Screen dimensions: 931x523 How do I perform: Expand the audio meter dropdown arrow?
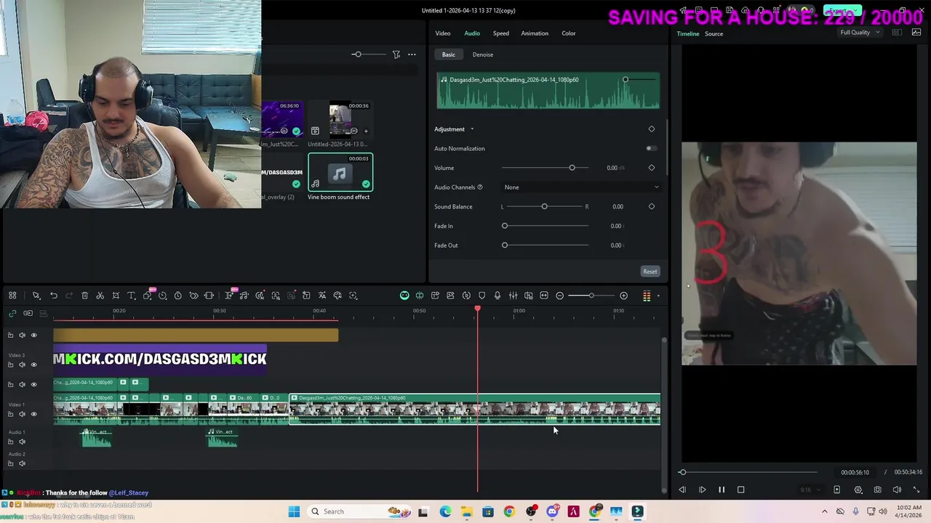tap(658, 296)
